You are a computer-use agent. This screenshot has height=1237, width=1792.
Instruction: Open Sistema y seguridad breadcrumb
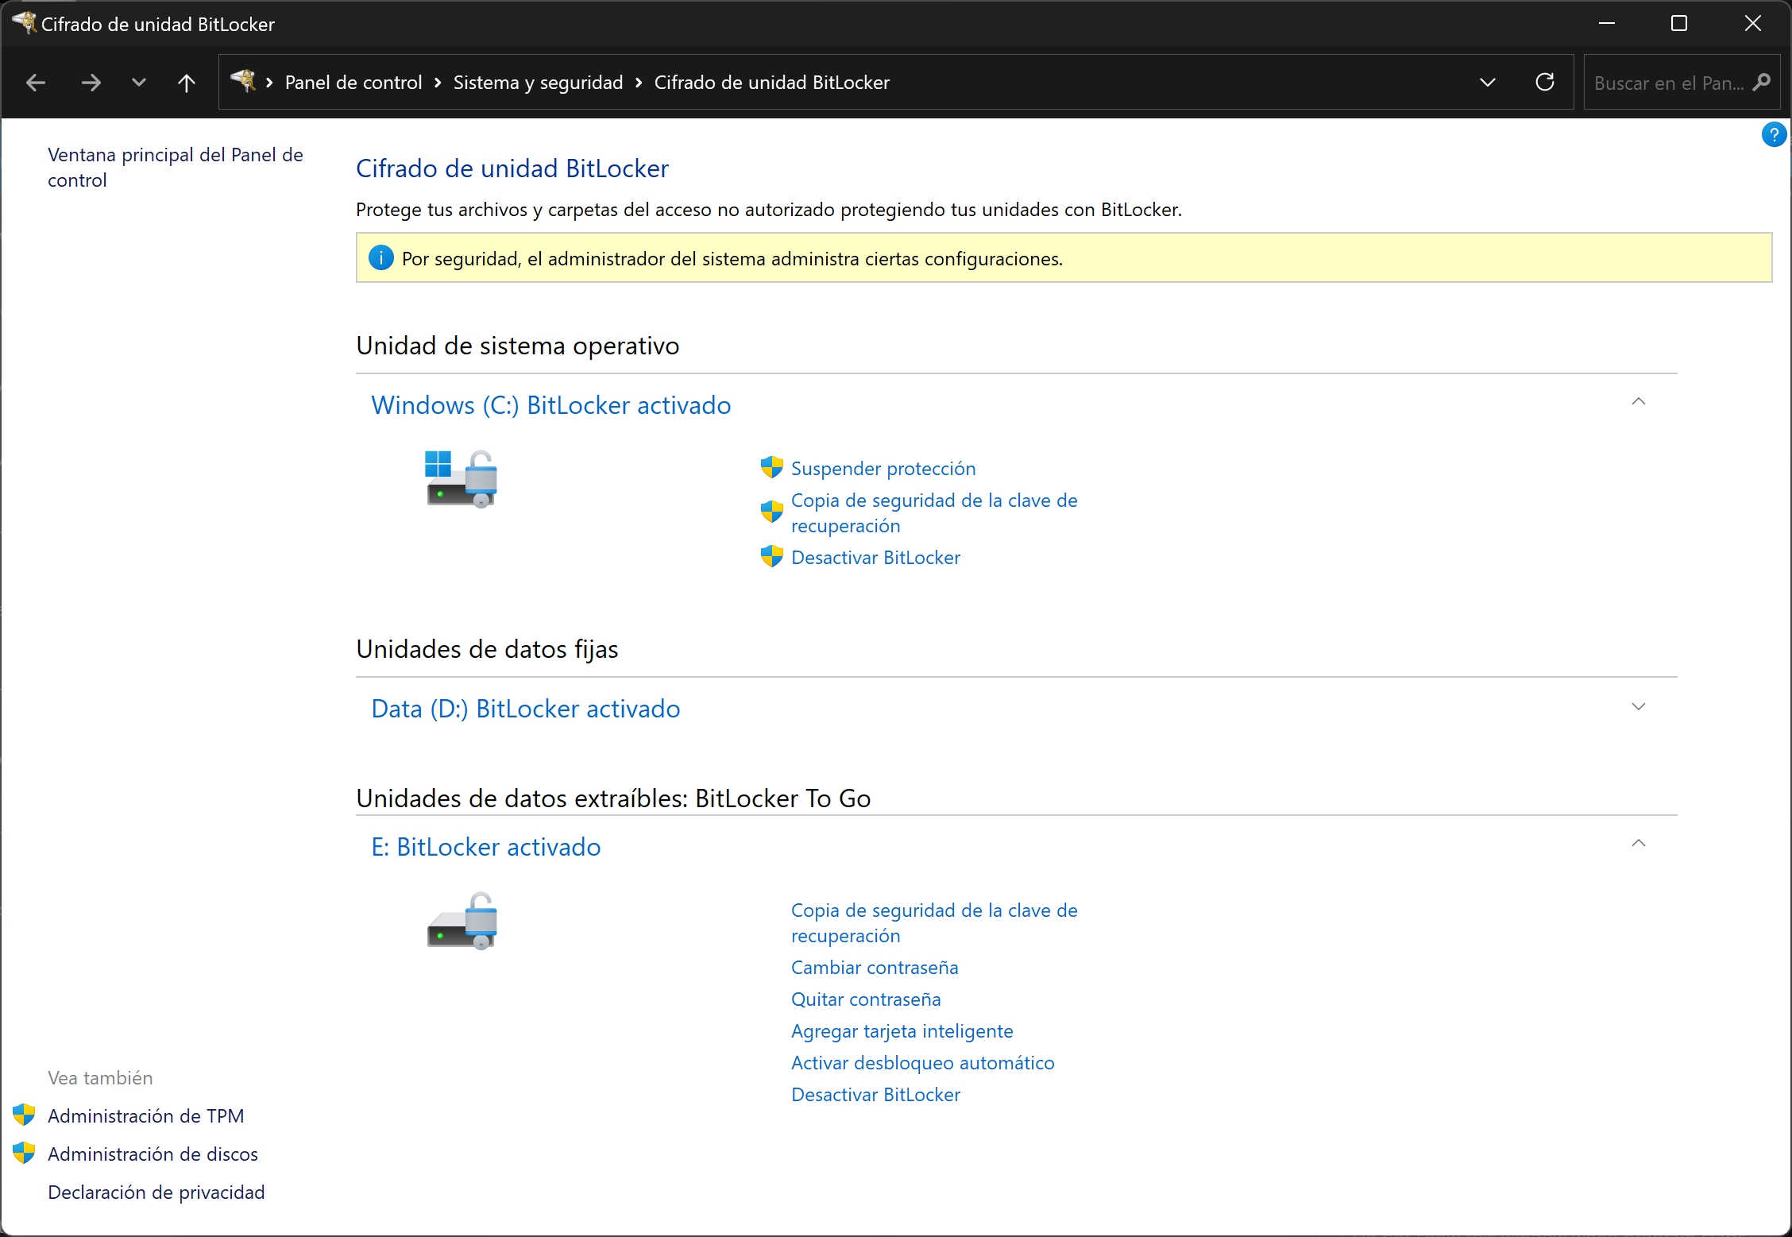538,83
